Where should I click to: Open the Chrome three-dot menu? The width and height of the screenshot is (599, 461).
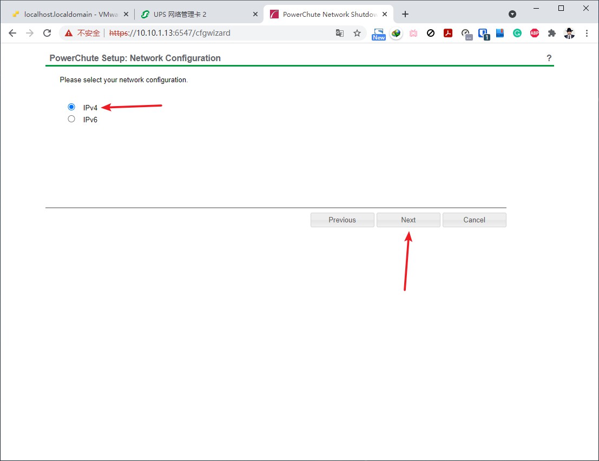(587, 34)
